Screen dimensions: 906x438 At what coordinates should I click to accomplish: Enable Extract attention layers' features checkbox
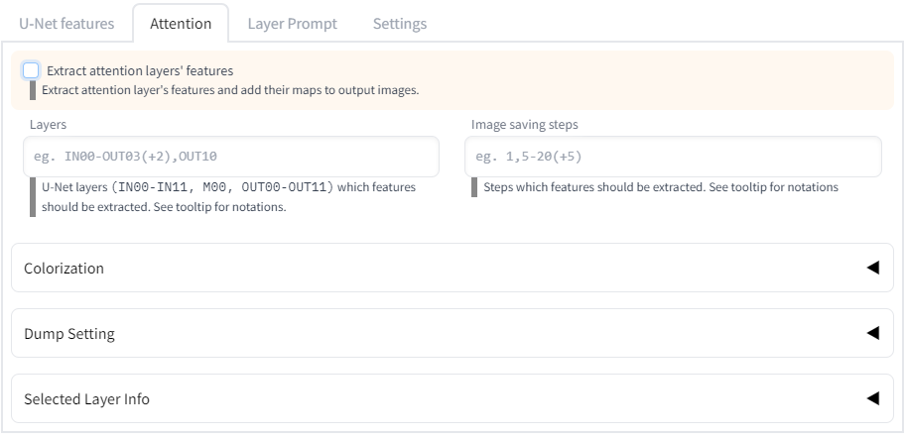click(31, 70)
